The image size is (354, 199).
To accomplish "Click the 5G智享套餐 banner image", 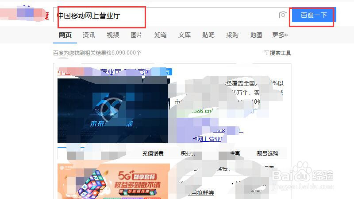I will point(114,181).
